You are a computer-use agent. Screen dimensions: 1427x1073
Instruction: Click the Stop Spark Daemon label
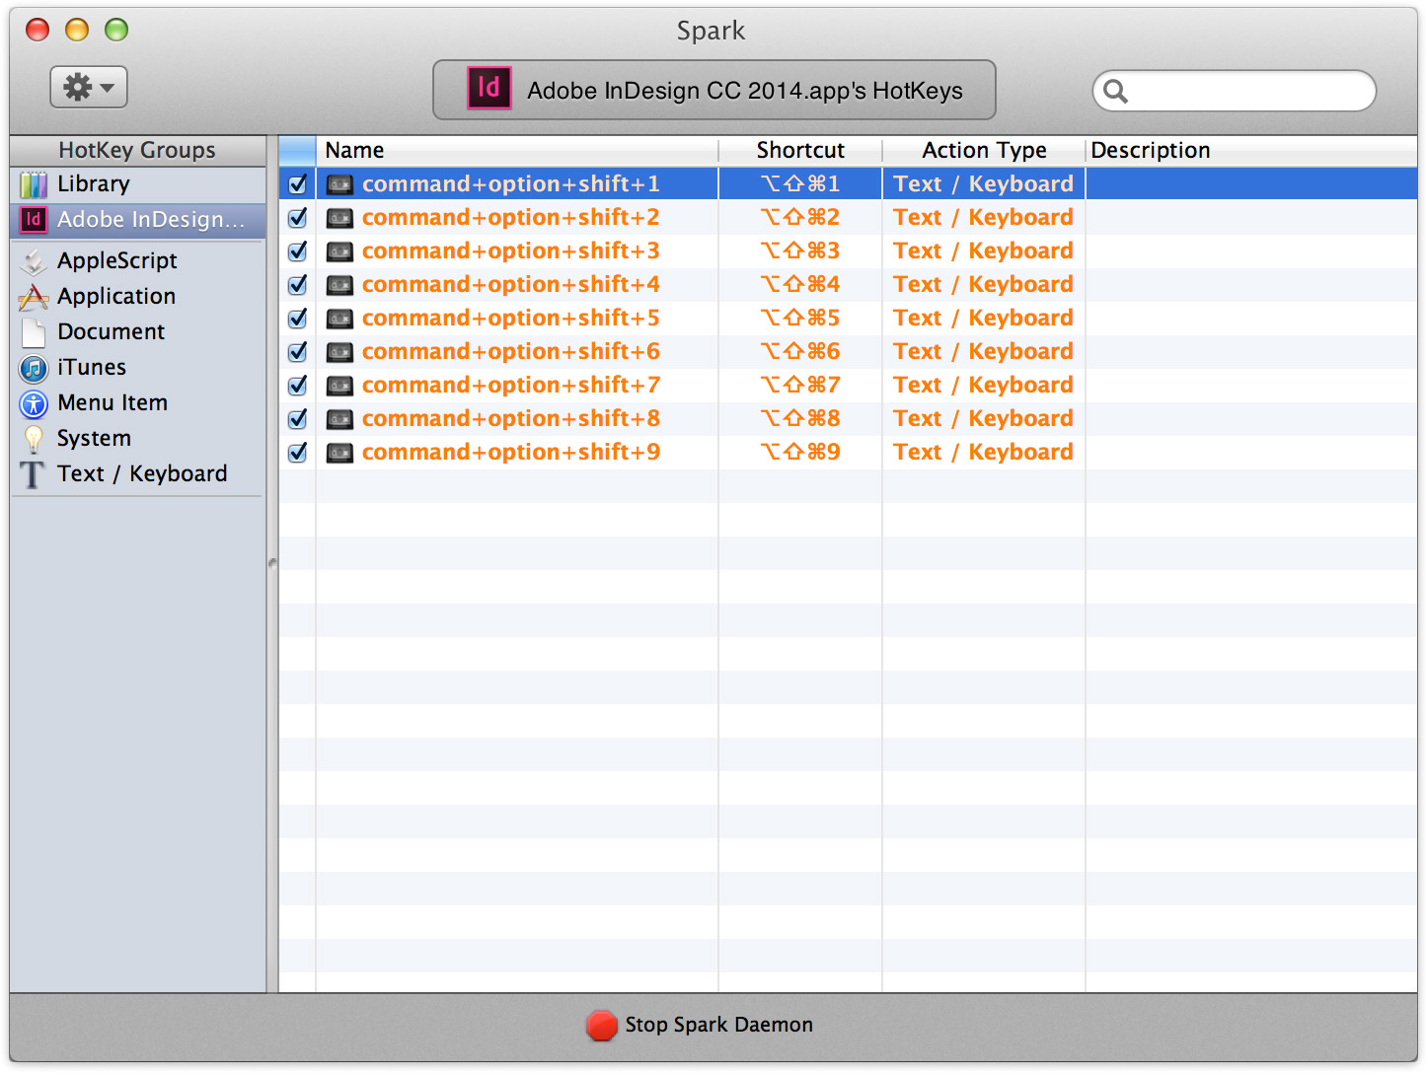(718, 1025)
